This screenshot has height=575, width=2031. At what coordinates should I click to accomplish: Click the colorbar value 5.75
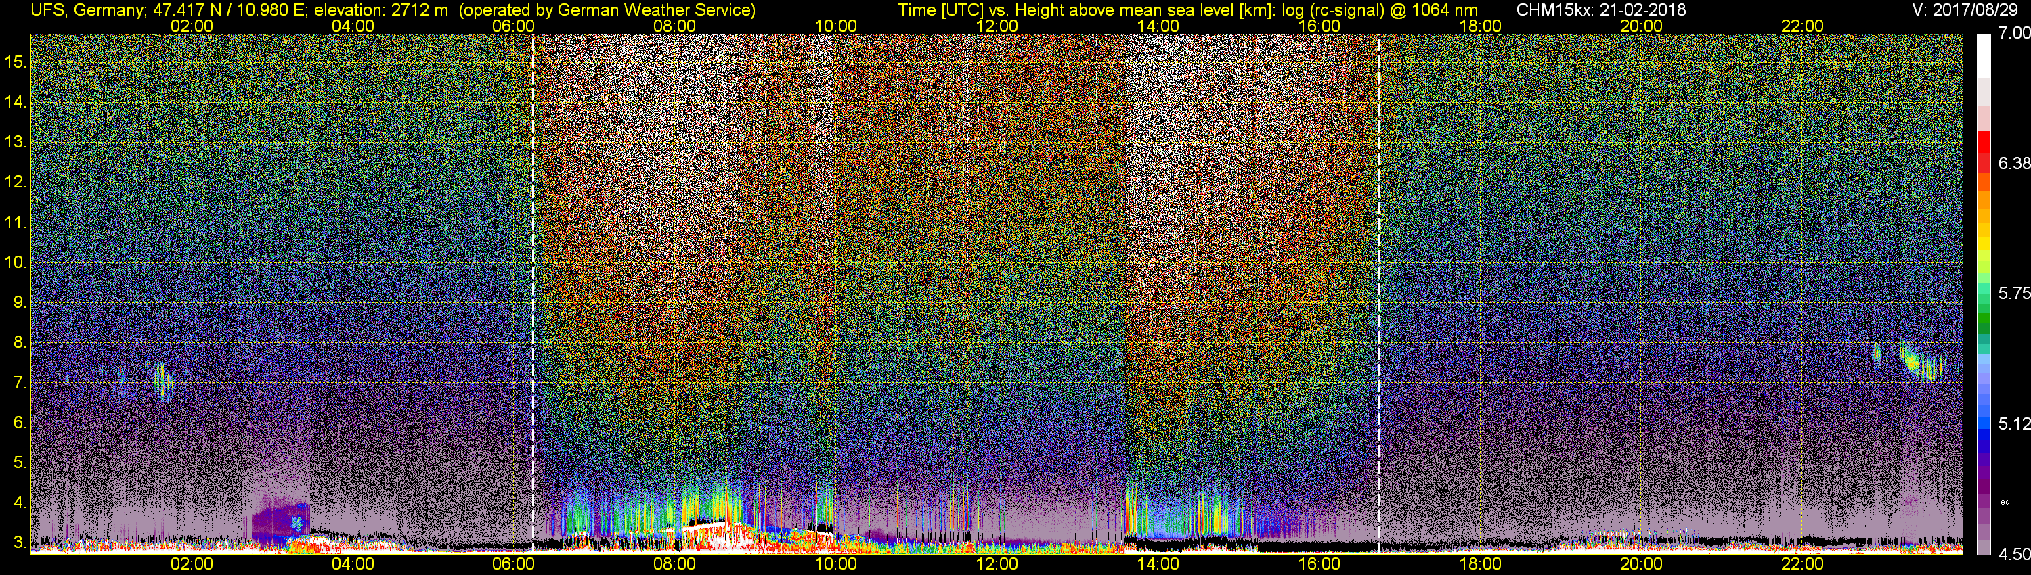(x=2015, y=293)
